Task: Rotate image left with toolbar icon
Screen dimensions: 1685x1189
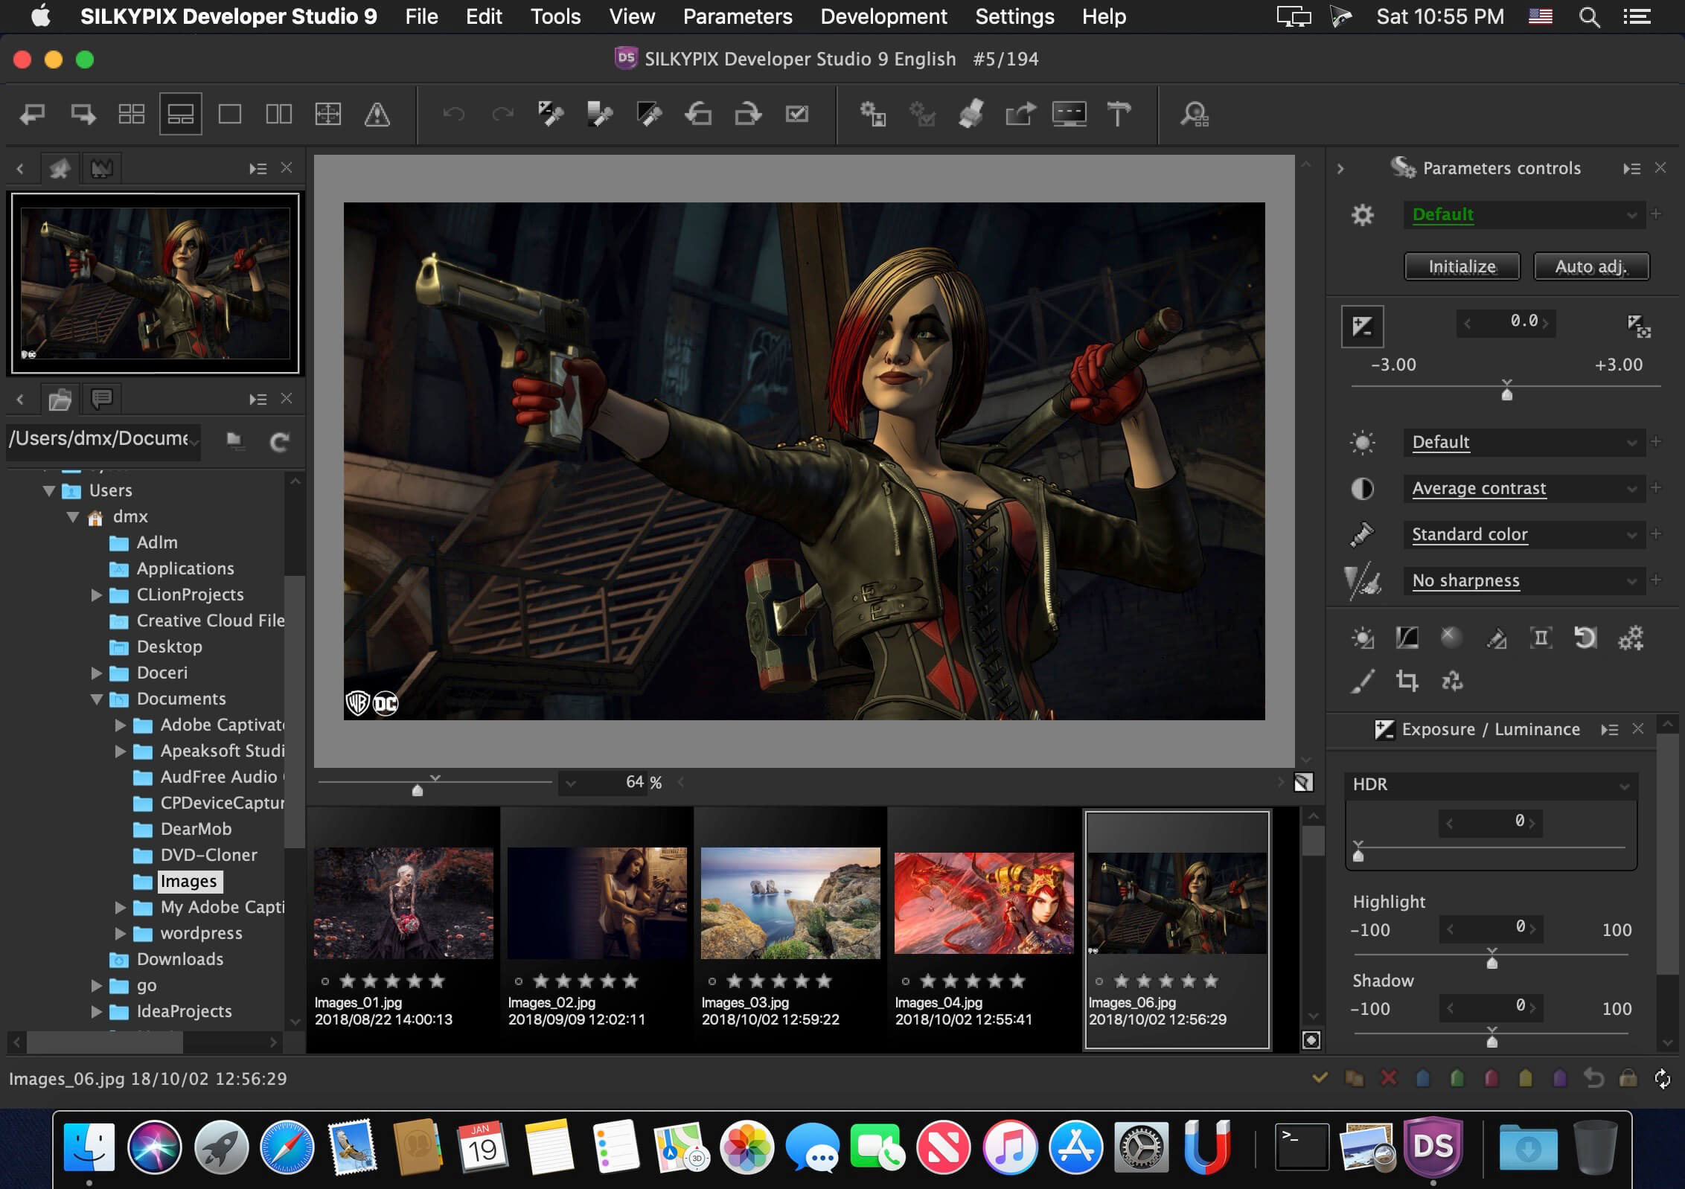Action: tap(699, 114)
